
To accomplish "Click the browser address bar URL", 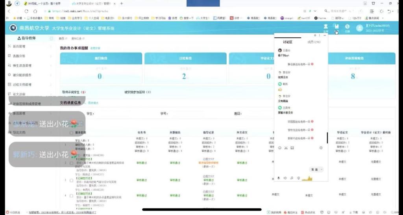I will (80, 11).
